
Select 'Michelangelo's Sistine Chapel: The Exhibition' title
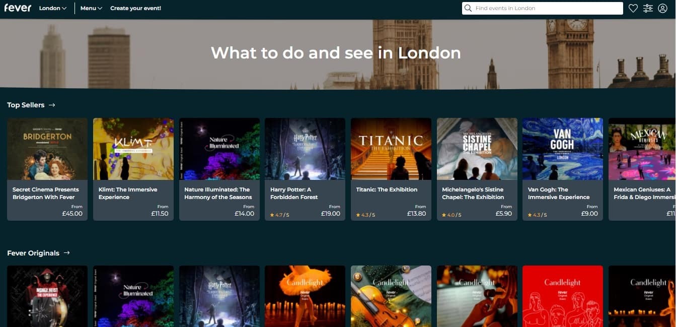pos(473,193)
